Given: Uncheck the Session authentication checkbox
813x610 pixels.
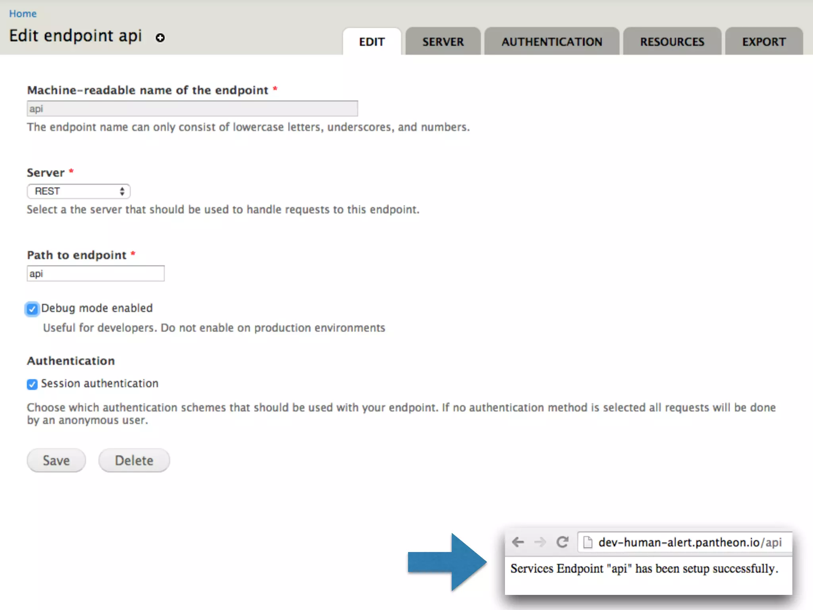Looking at the screenshot, I should pos(32,384).
